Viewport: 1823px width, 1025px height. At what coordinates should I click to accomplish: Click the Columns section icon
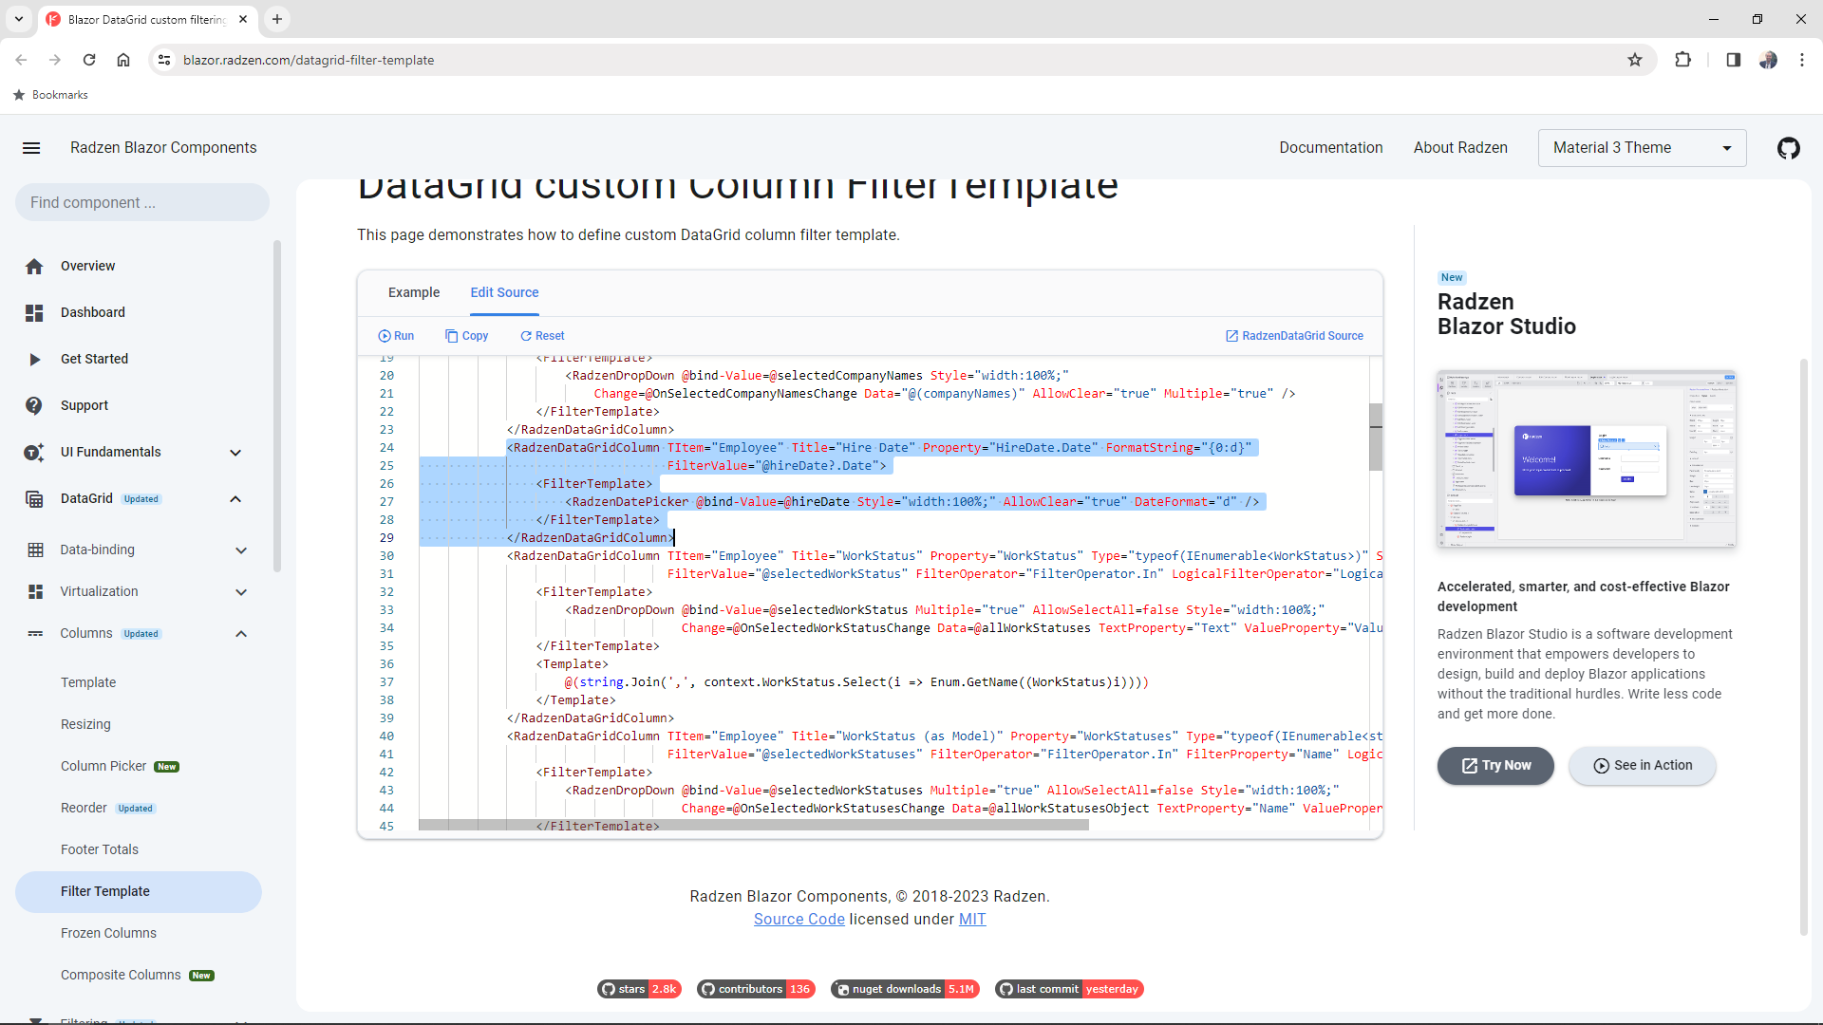[35, 634]
